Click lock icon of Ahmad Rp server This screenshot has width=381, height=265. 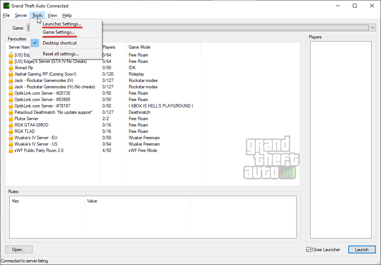[x=11, y=68]
